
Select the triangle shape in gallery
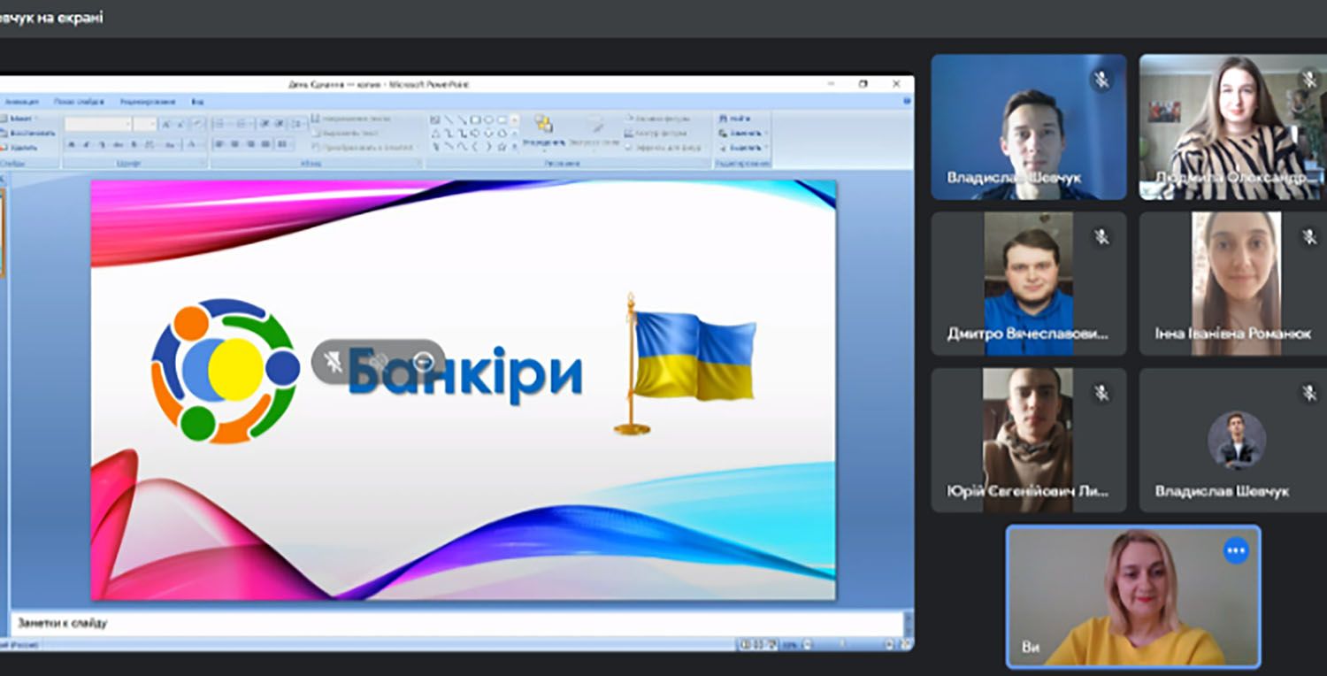pyautogui.click(x=435, y=134)
